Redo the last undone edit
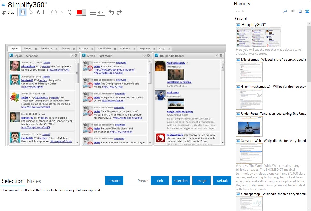 [119, 12]
